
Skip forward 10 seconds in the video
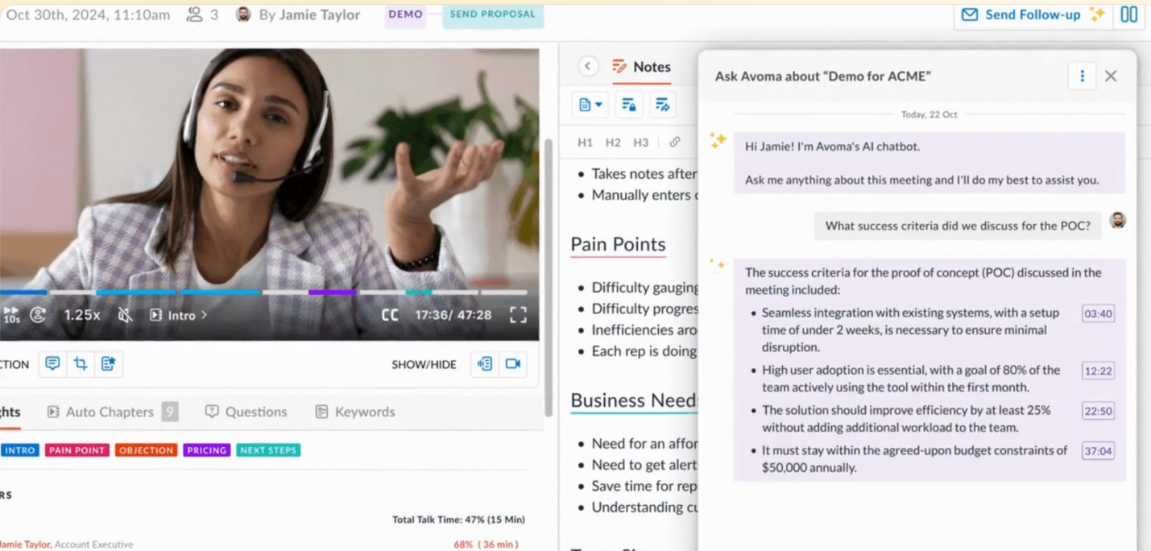pos(10,314)
